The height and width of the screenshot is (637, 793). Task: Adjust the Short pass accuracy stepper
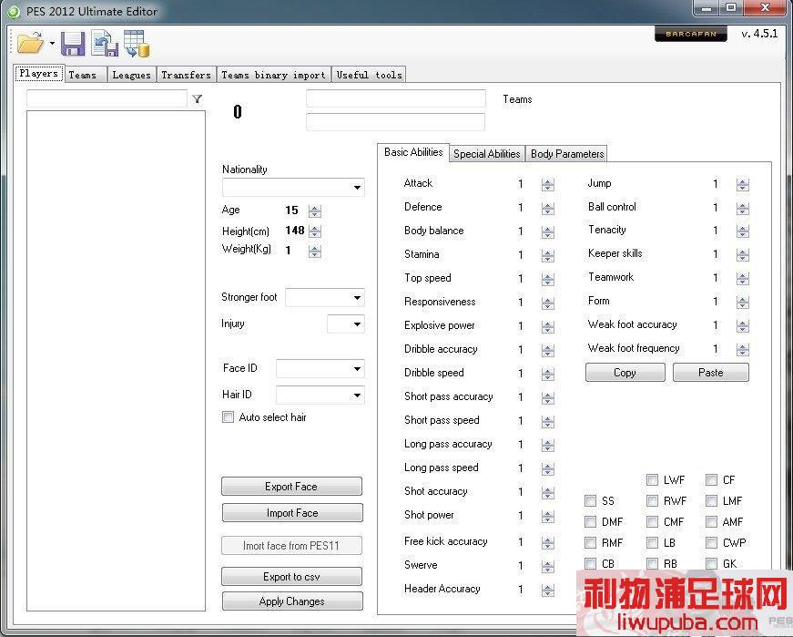click(548, 398)
